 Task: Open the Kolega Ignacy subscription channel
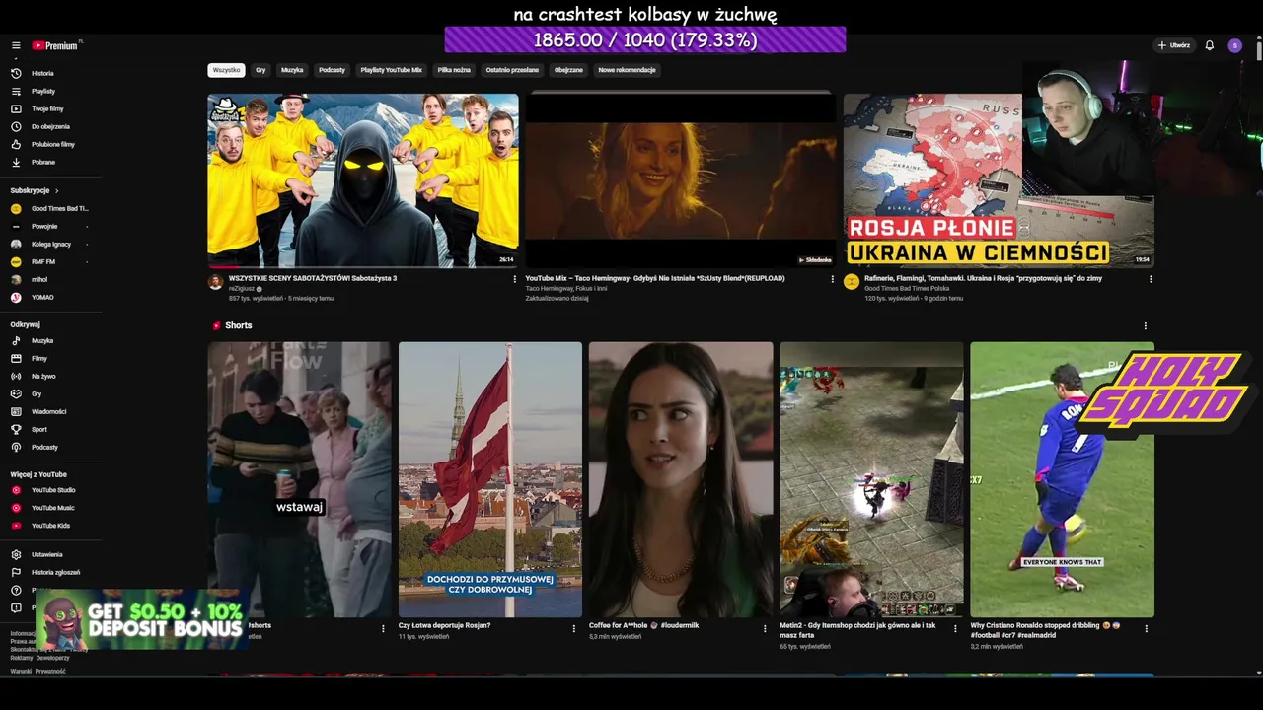50,244
